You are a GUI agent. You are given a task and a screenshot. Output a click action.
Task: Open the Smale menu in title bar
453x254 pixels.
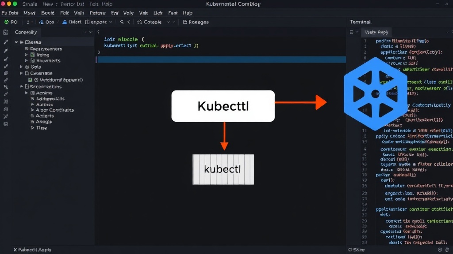pos(30,4)
